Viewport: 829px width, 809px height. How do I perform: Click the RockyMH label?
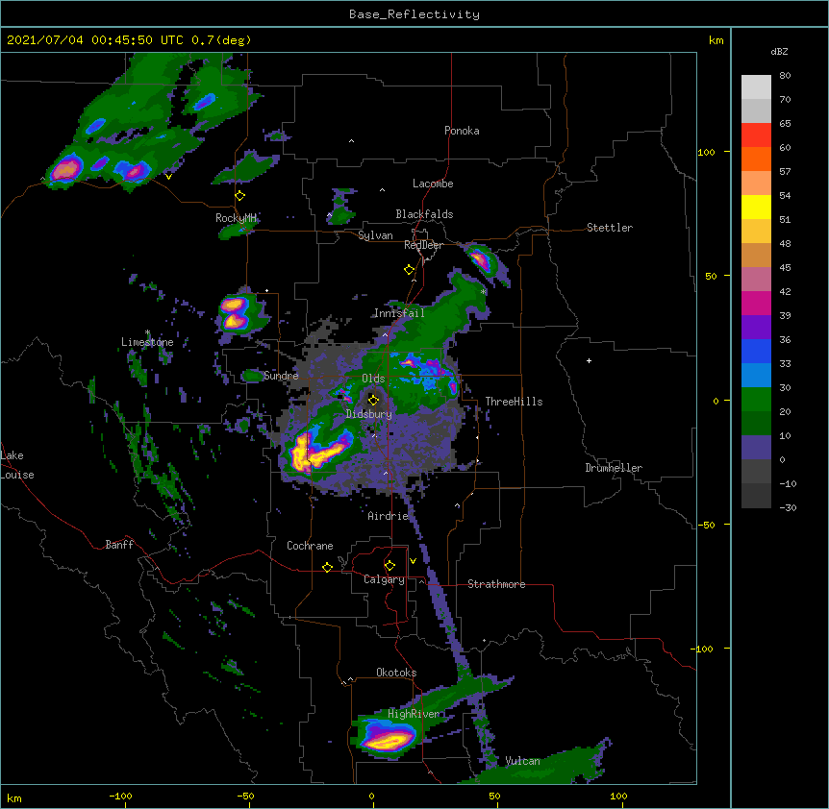point(236,218)
